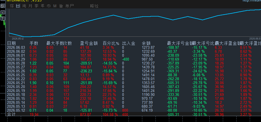This screenshot has height=122, width=261.
Task: Select the 2026.05.14 date row
Action: click(16, 102)
